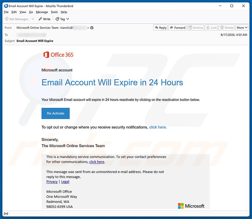This screenshot has width=252, height=219.
Task: Click the Get Messages button
Action: pyautogui.click(x=17, y=19)
